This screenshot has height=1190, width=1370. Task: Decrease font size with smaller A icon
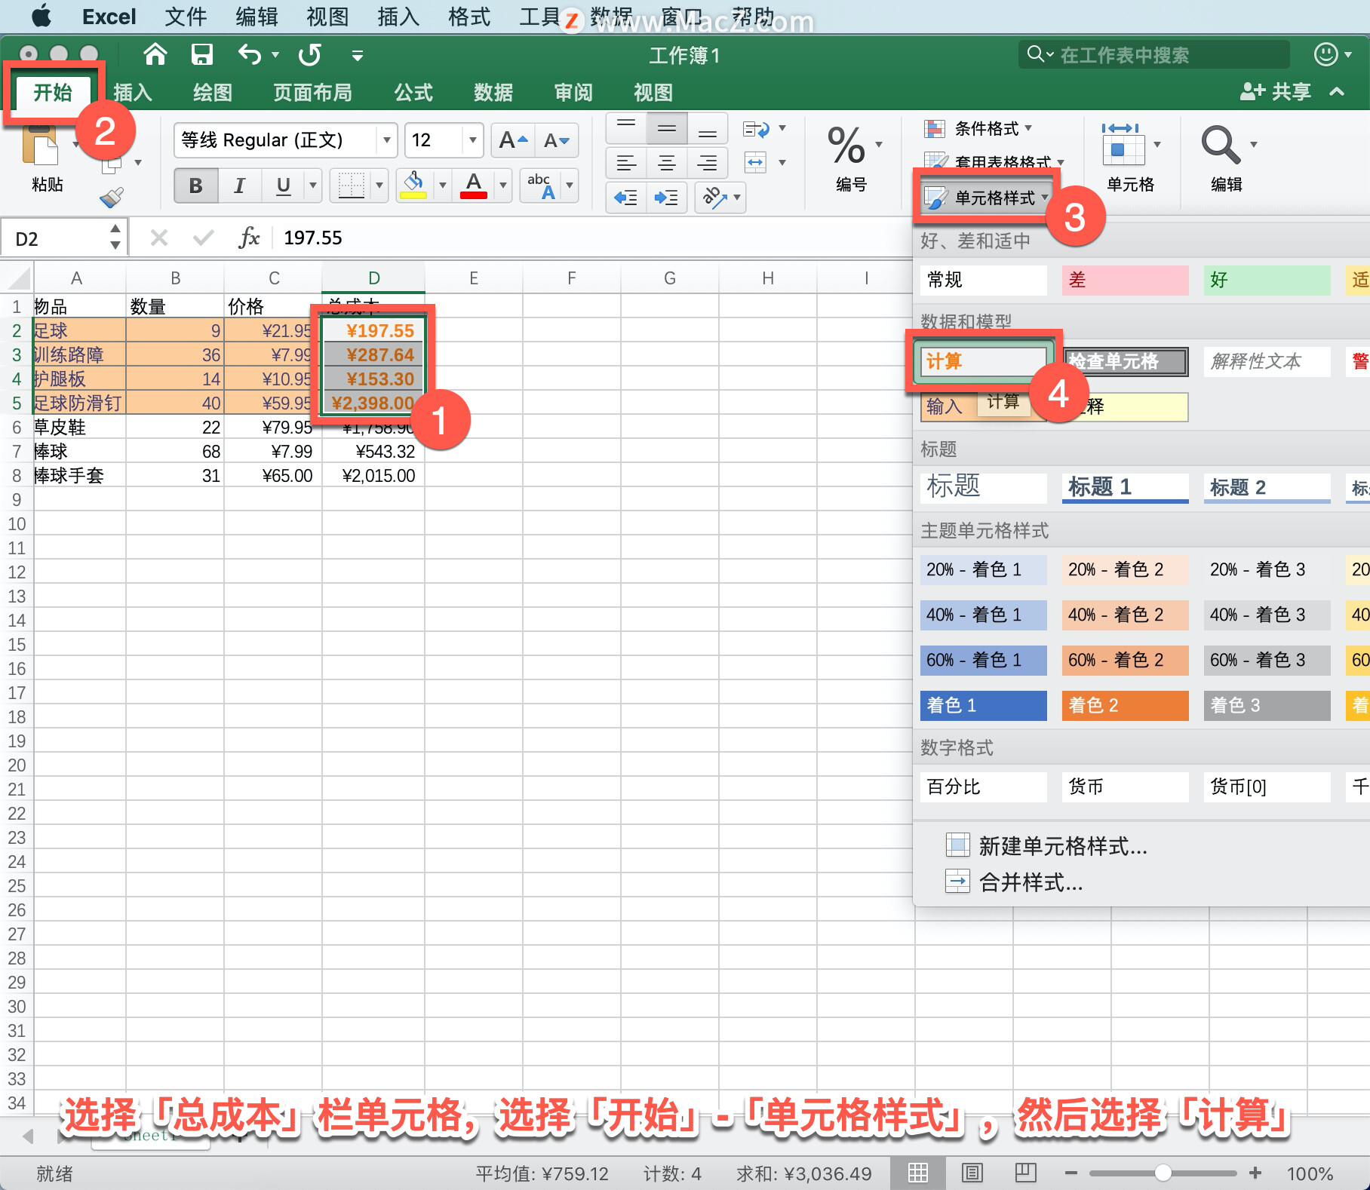tap(557, 140)
